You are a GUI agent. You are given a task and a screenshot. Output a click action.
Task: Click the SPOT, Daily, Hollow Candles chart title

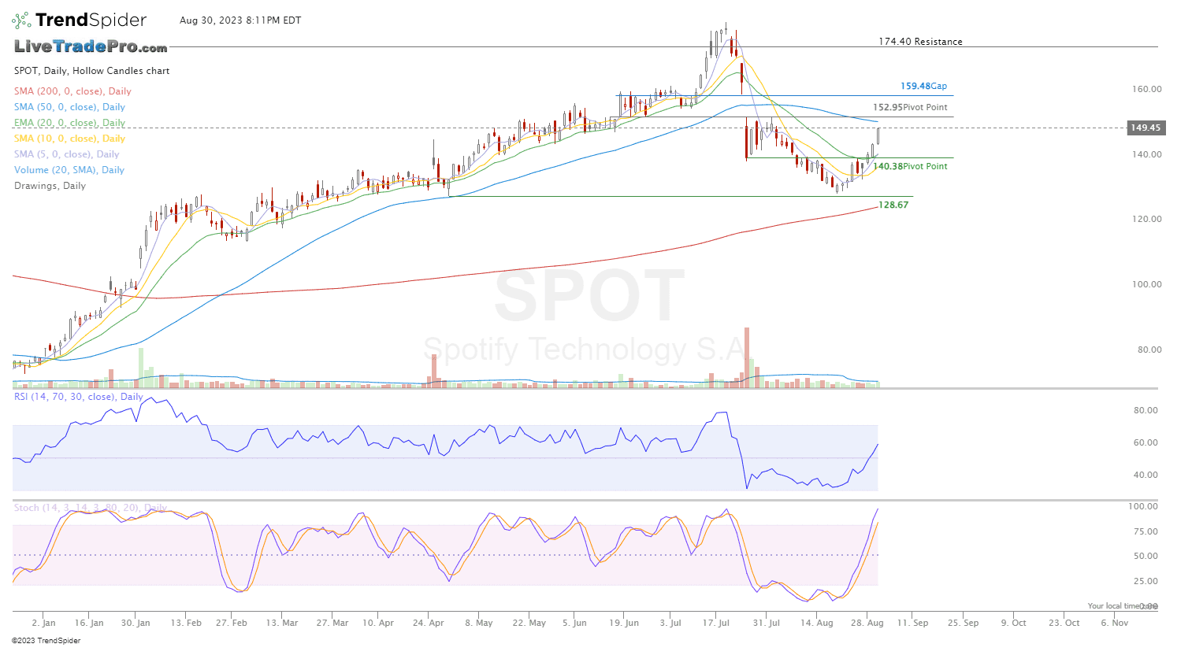coord(91,71)
